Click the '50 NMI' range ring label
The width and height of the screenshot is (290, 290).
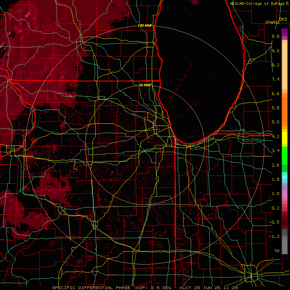pos(145,85)
